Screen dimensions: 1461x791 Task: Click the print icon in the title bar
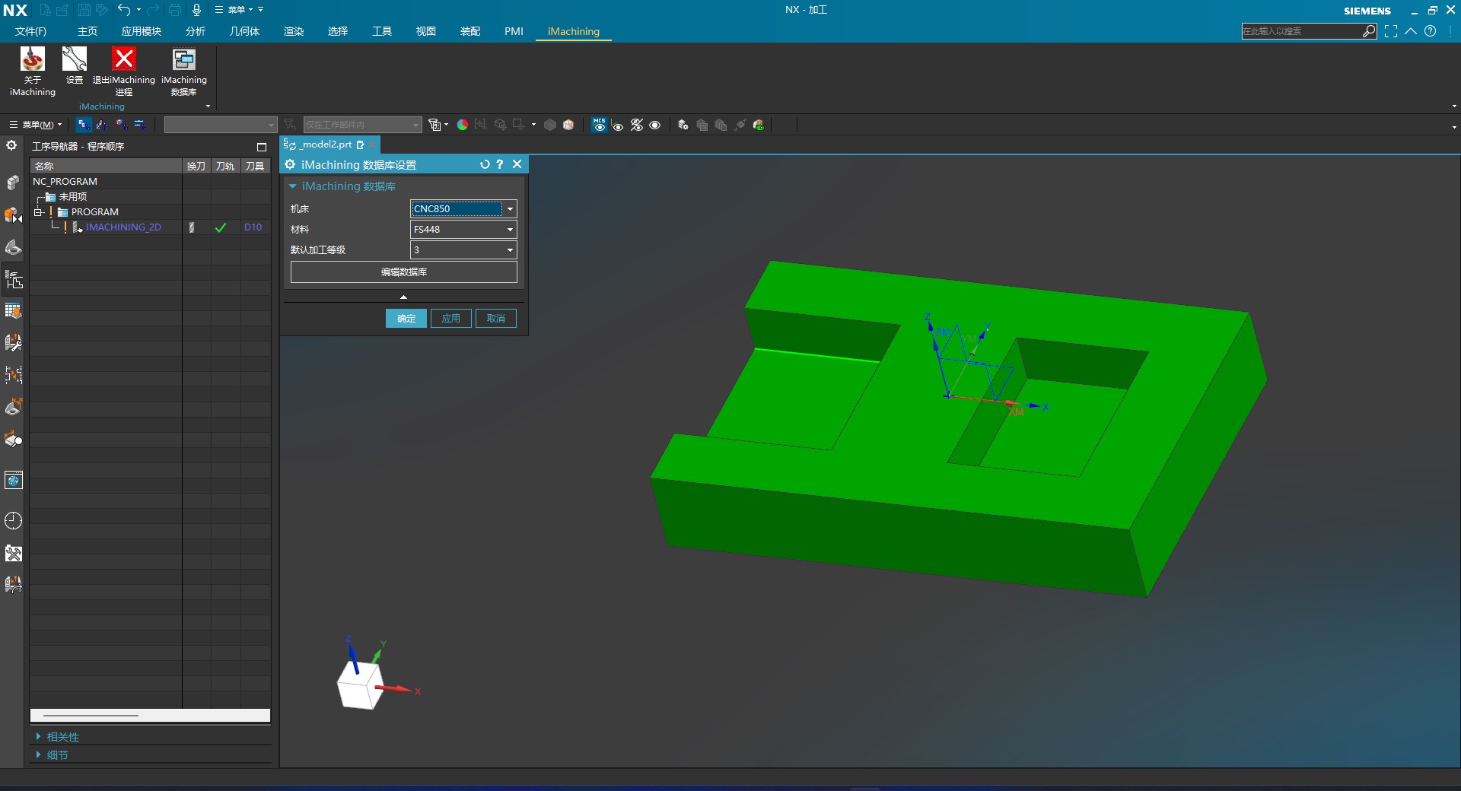pyautogui.click(x=174, y=10)
